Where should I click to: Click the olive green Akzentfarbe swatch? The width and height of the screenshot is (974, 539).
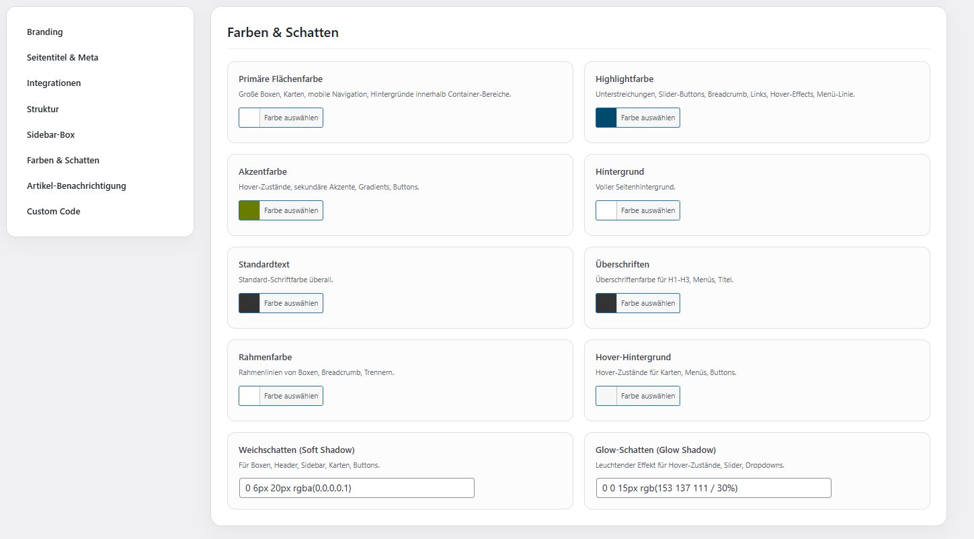coord(249,210)
